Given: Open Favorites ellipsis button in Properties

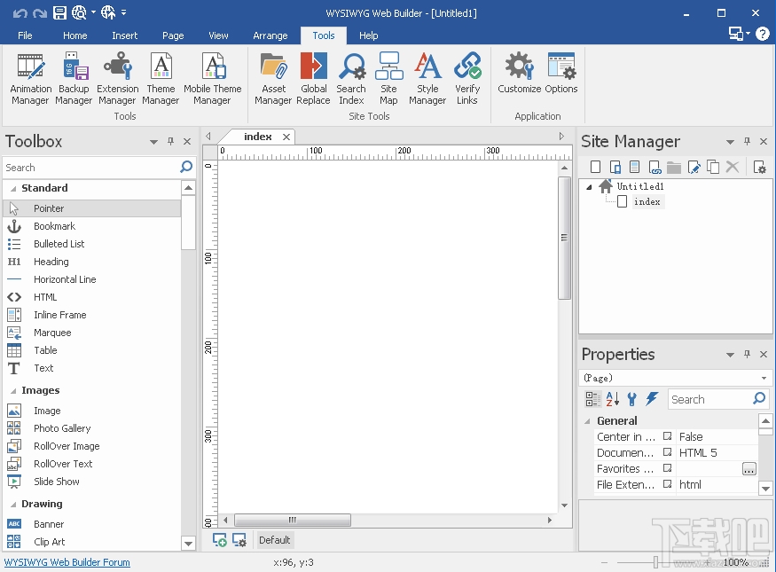Looking at the screenshot, I should [749, 468].
